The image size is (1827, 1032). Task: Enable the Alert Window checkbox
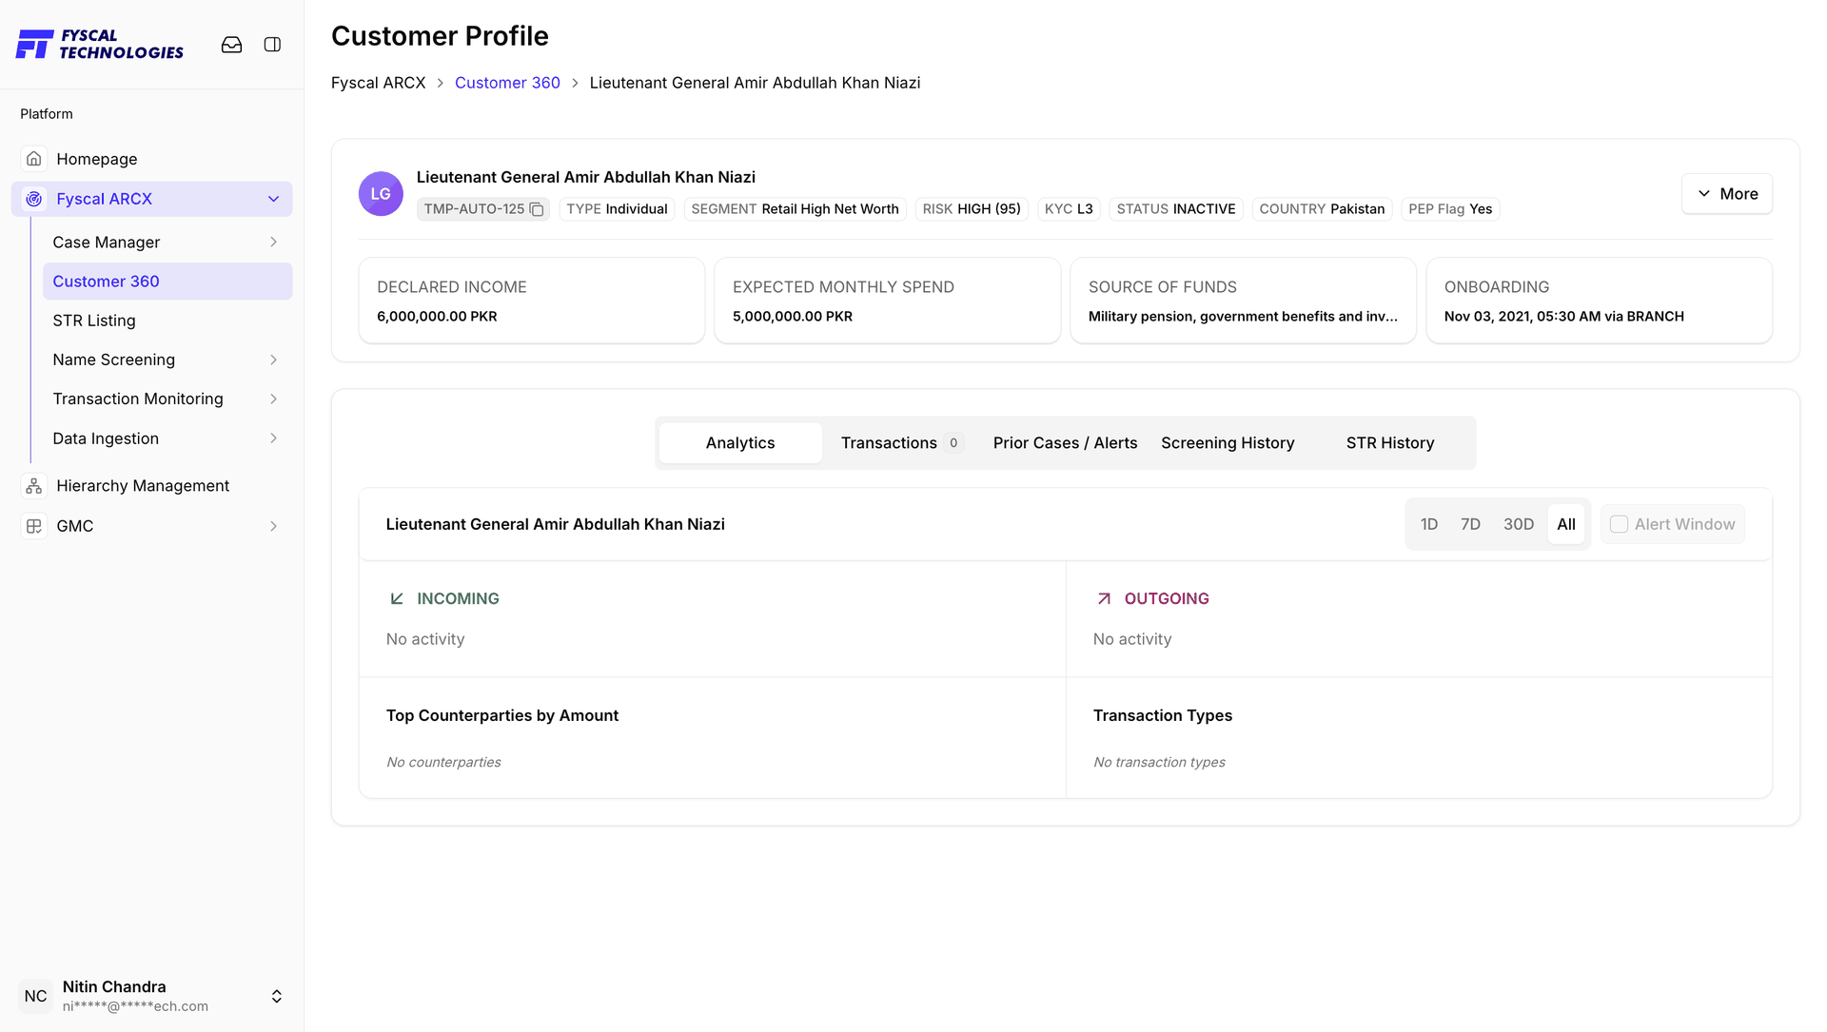tap(1619, 524)
